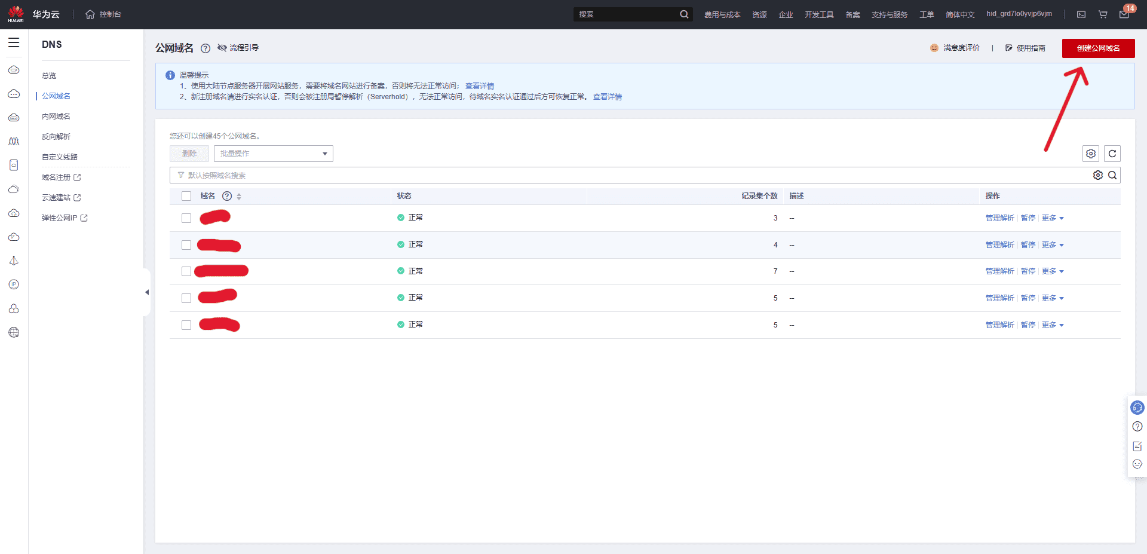1147x554 pixels.
Task: Click the 创建公网域名 button
Action: pyautogui.click(x=1098, y=48)
